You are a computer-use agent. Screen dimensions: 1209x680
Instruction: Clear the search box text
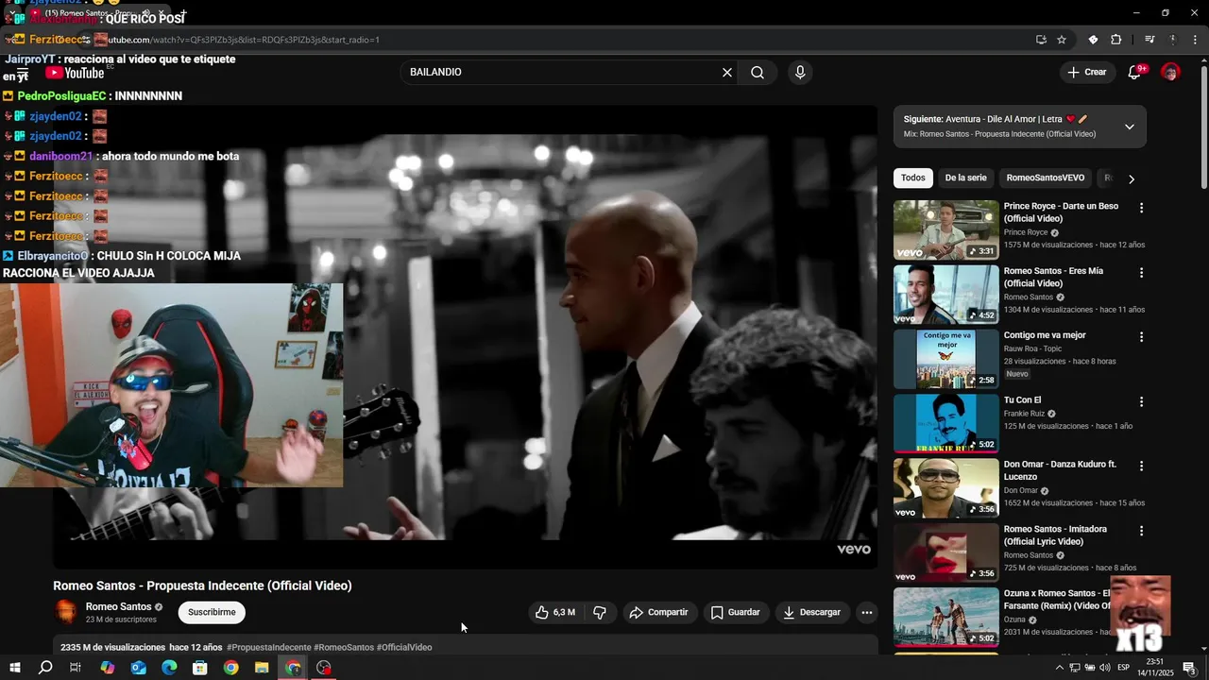coord(727,73)
